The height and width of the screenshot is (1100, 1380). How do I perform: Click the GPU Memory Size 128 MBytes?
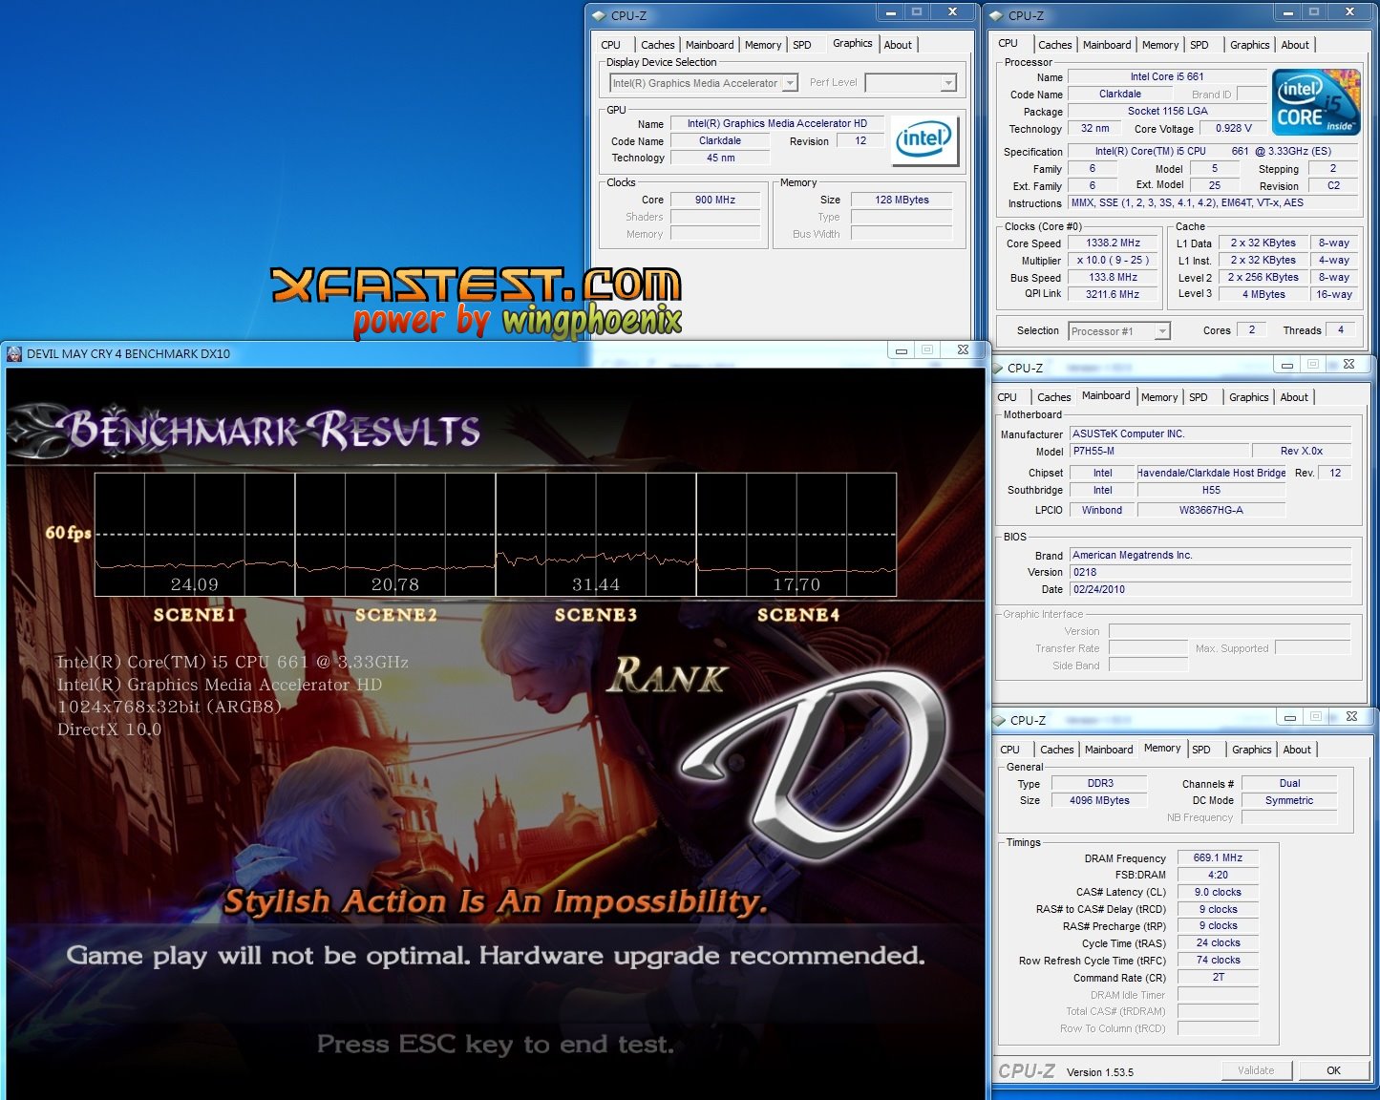click(x=902, y=201)
